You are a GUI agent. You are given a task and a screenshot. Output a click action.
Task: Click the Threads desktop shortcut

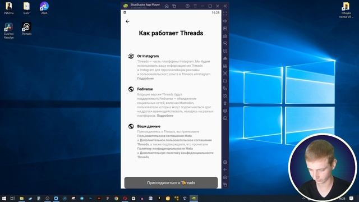pos(26,29)
